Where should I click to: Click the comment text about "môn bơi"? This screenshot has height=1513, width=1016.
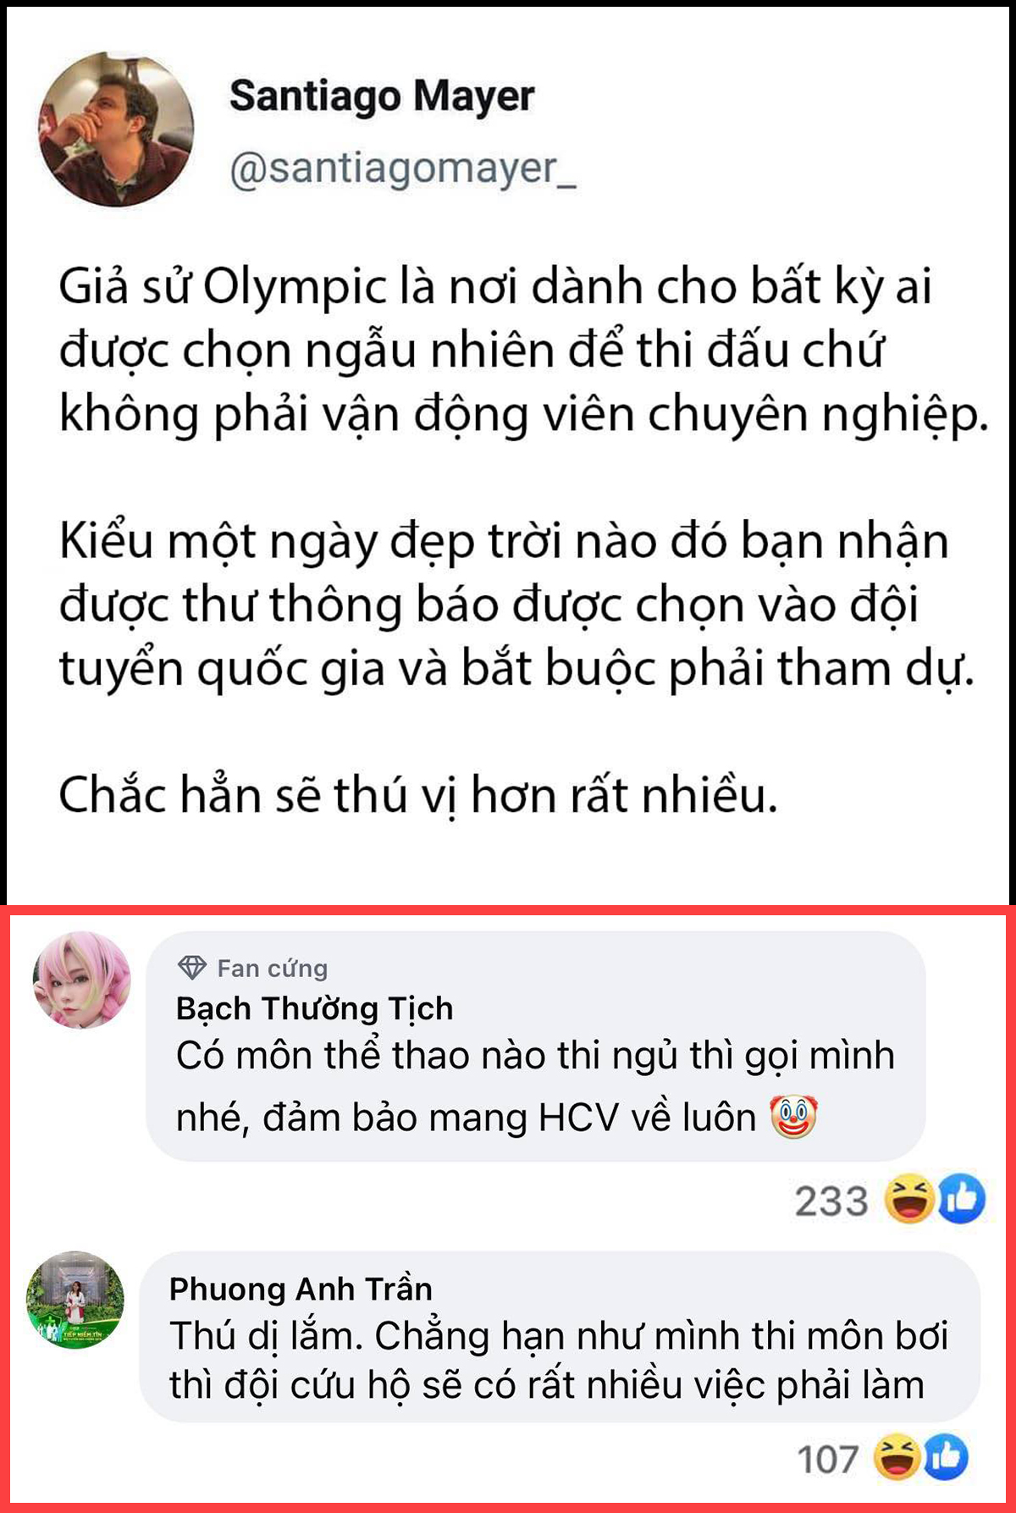[x=559, y=1361]
